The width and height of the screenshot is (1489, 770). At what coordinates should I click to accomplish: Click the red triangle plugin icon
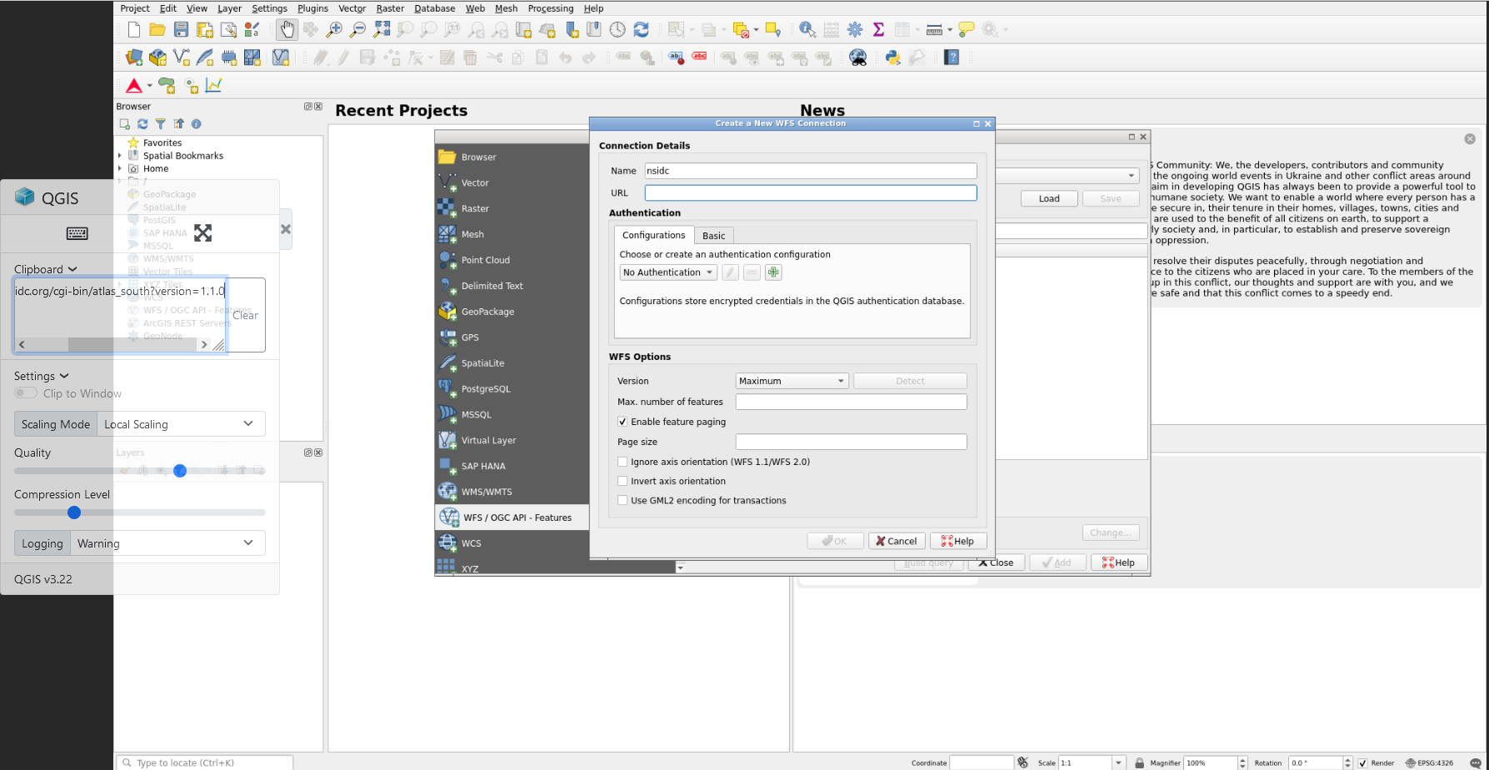point(133,86)
